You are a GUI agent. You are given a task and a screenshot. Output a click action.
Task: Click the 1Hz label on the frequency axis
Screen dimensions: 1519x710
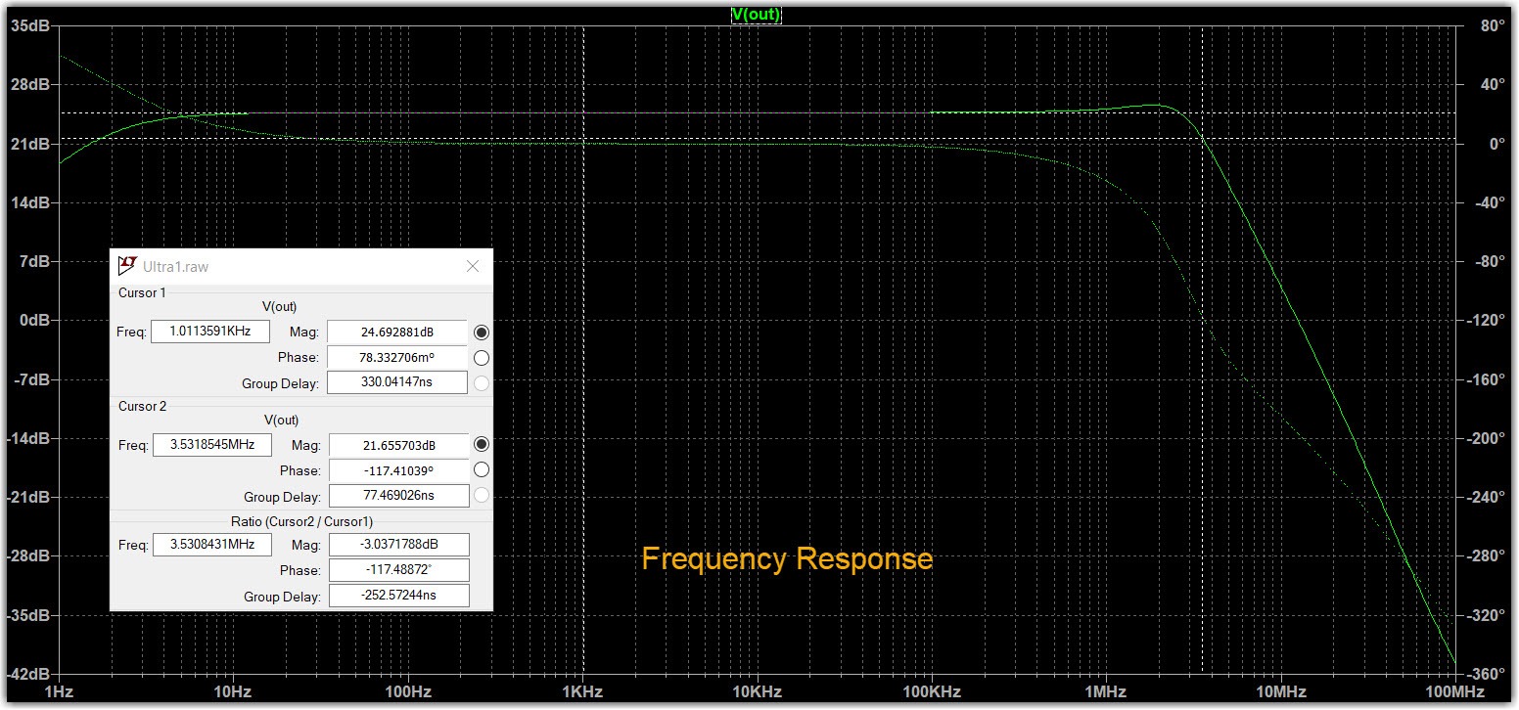tap(60, 692)
